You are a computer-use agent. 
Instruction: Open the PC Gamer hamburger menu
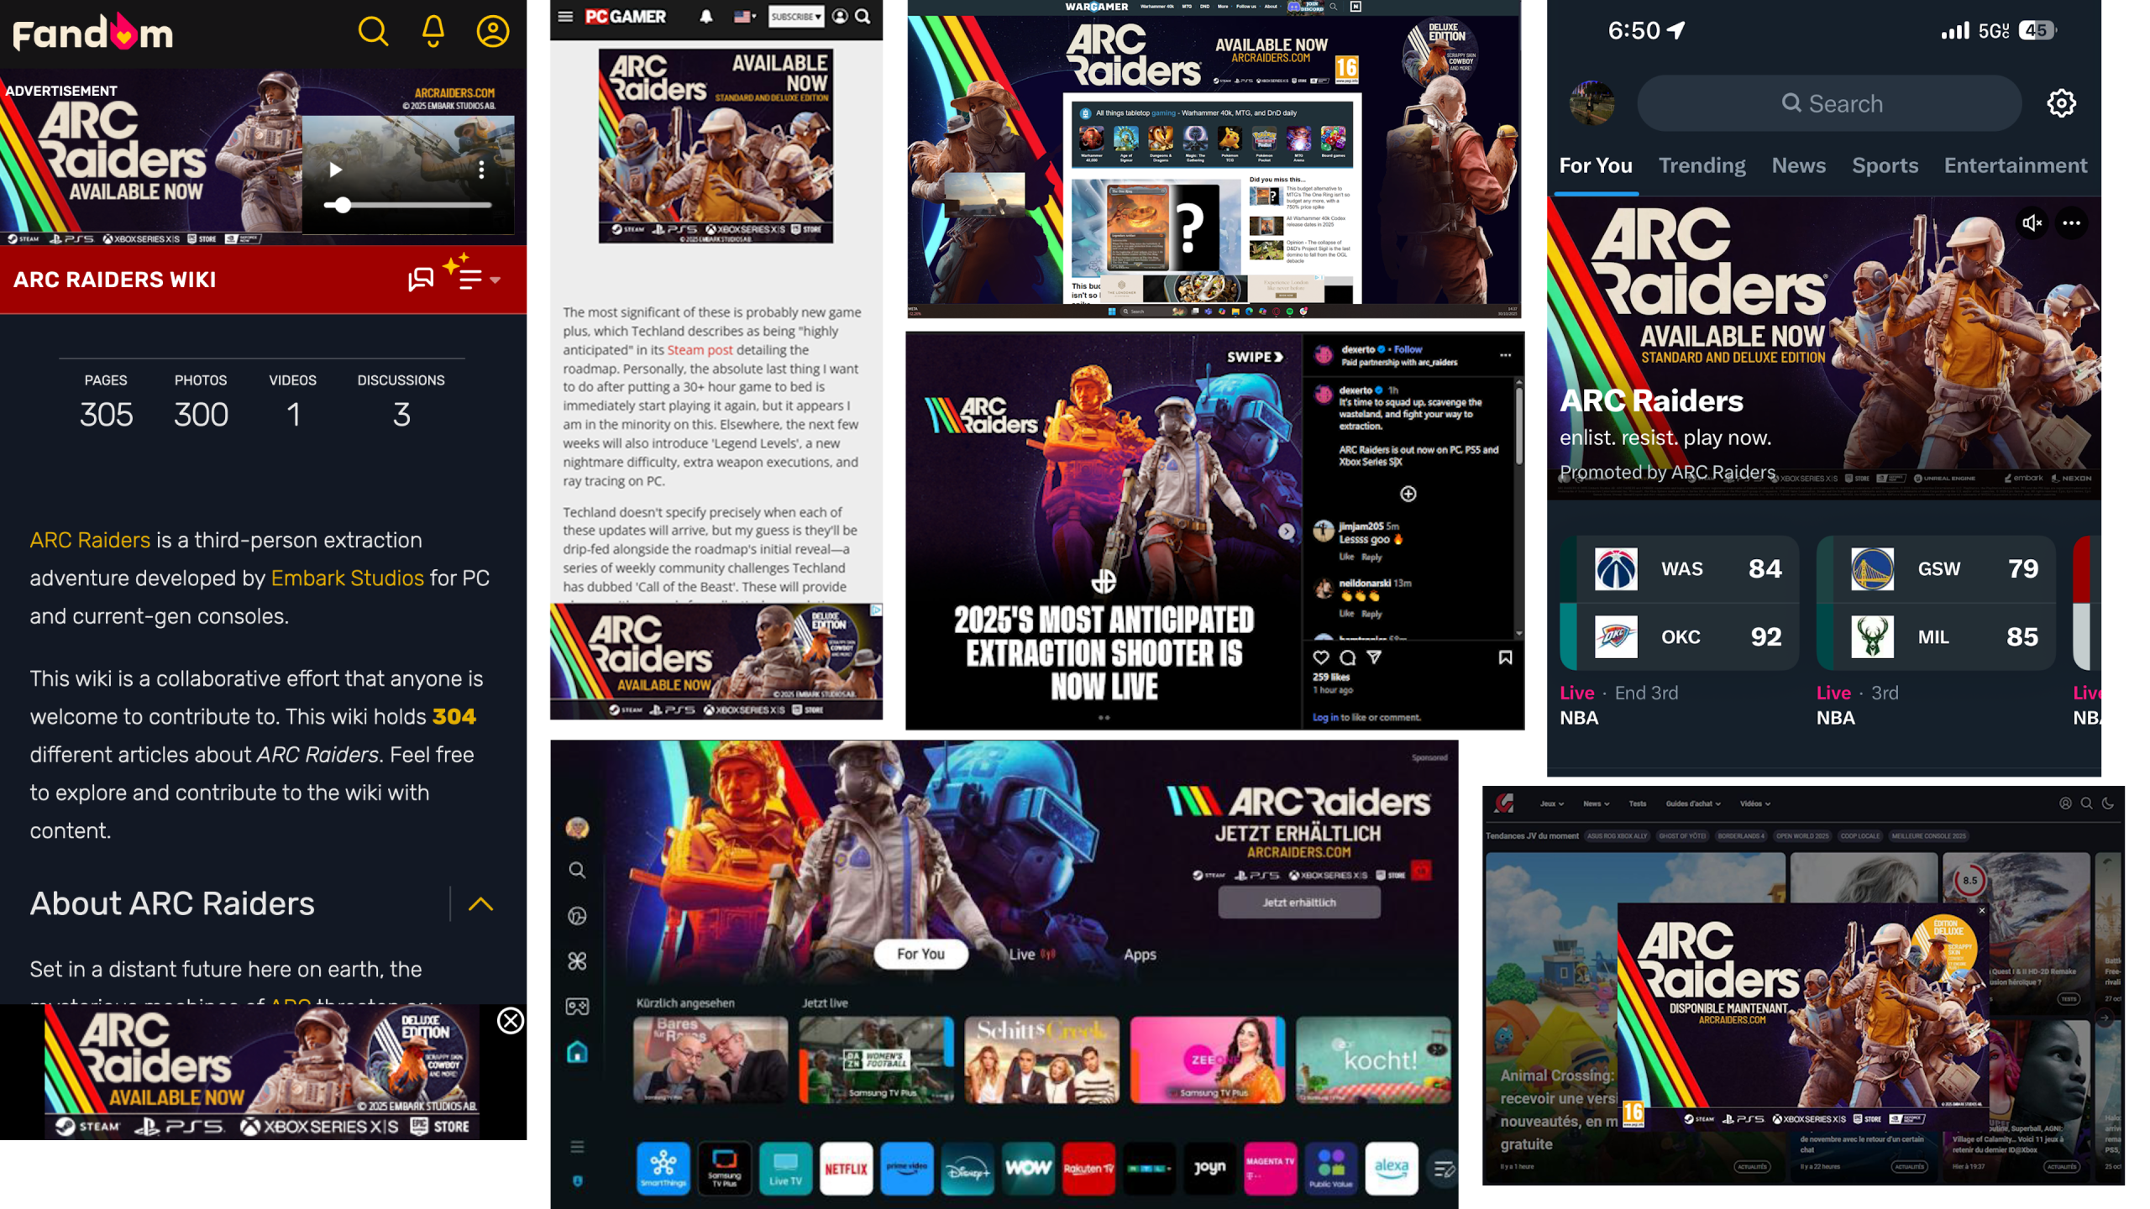(565, 16)
